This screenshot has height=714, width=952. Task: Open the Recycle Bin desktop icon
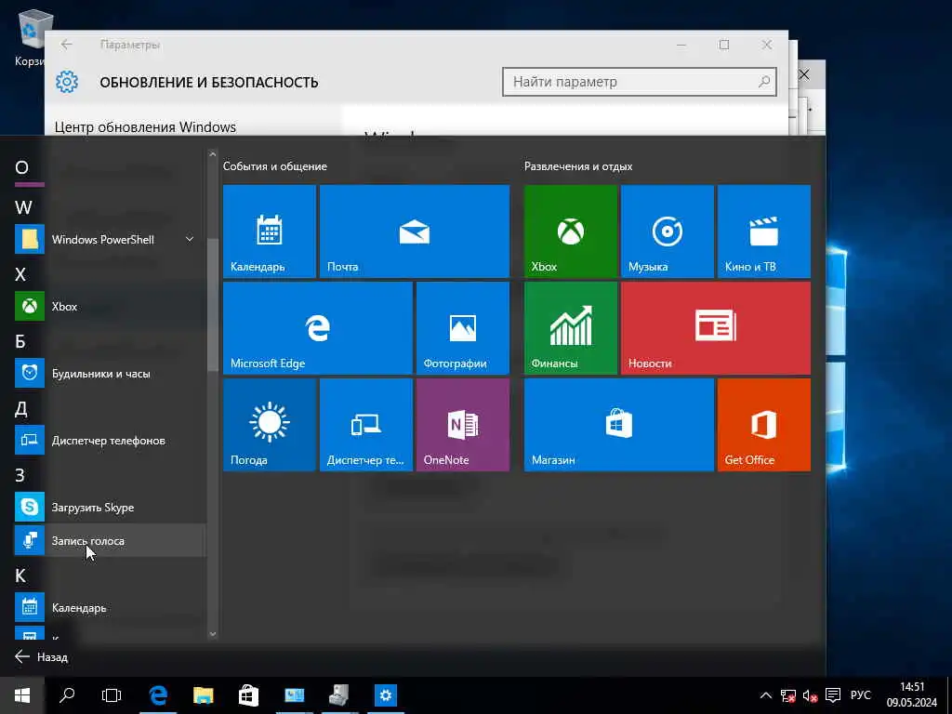31,38
